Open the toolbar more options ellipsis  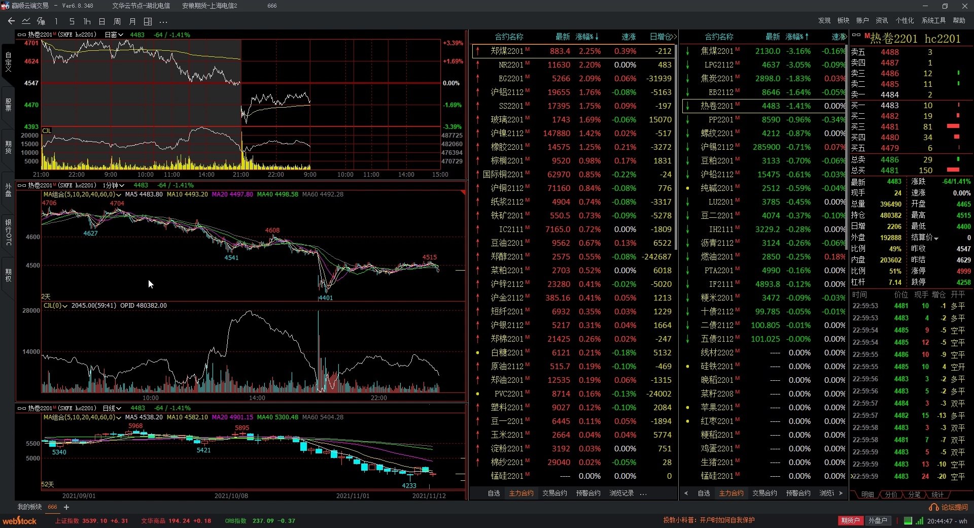click(163, 22)
